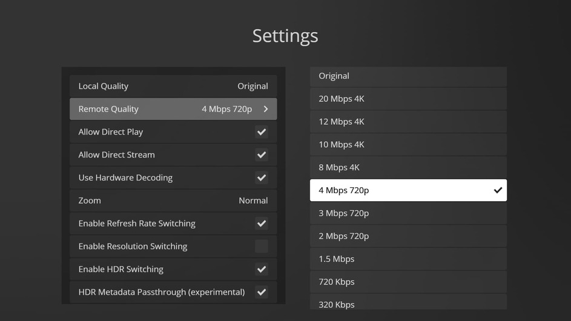571x321 pixels.
Task: Change the Zoom setting from Normal
Action: tap(173, 200)
